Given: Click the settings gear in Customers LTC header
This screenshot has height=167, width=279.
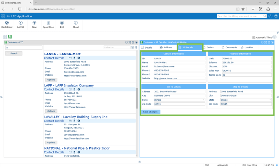Looking at the screenshot, I should point(126,42).
